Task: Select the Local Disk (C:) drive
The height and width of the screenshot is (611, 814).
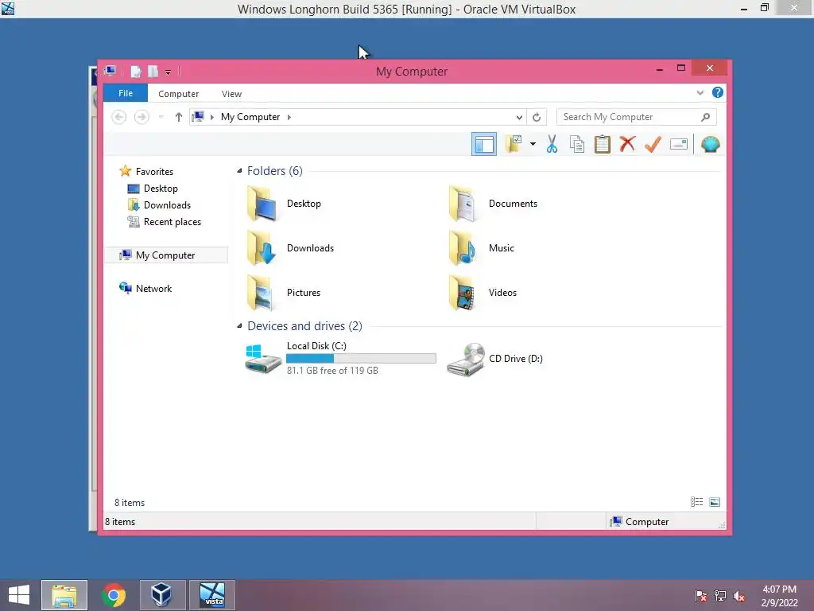Action: click(x=340, y=358)
